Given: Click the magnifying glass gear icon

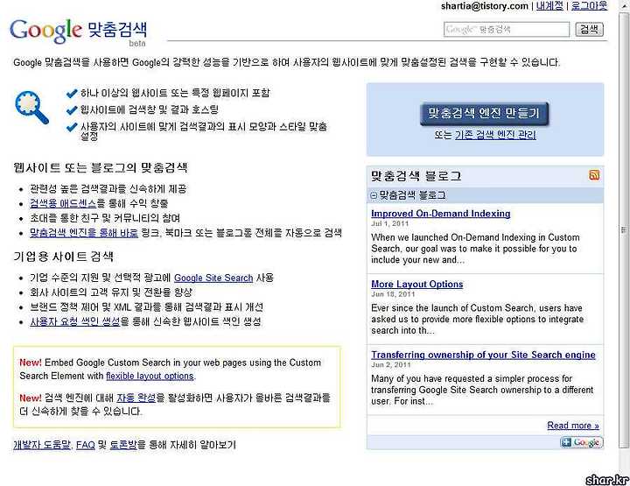Looking at the screenshot, I should coord(31,108).
